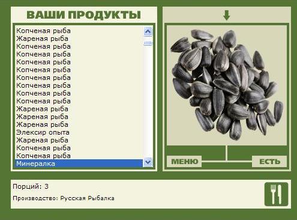
Task: Click the green down arrow above the image
Action: click(227, 15)
